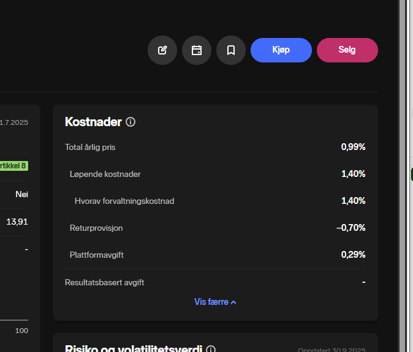The width and height of the screenshot is (413, 352).
Task: Click the Total årlig pris label
Action: click(90, 147)
